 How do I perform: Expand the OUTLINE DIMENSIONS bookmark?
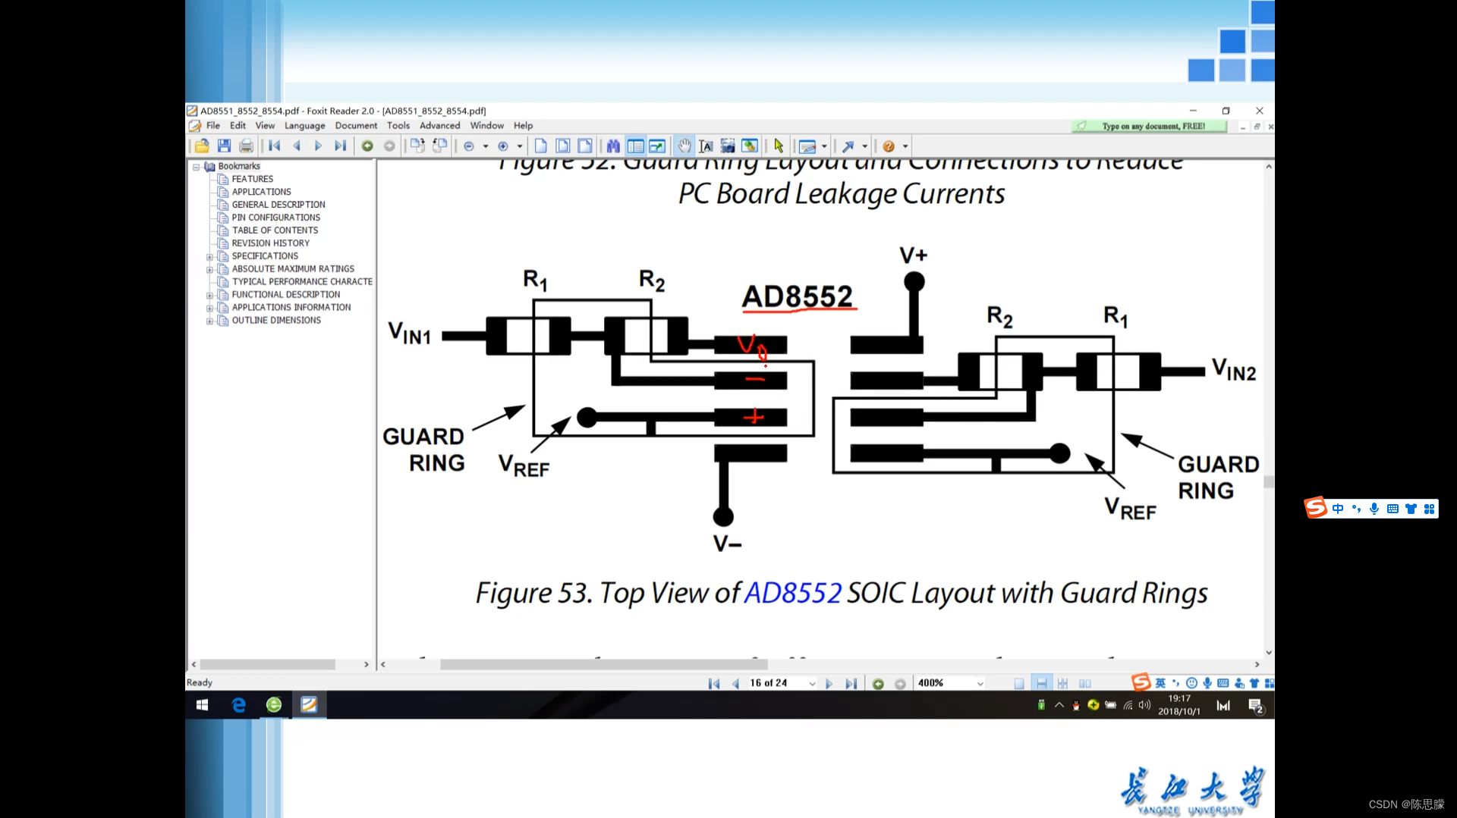(209, 321)
